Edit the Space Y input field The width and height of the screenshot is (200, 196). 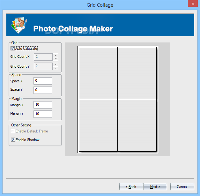pos(43,90)
